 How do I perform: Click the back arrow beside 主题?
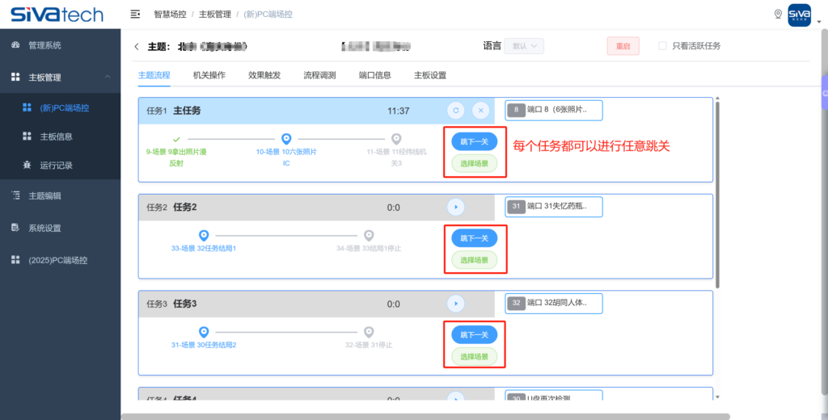click(x=137, y=47)
